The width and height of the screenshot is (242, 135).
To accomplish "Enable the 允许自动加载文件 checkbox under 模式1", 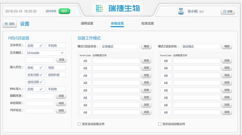I will pyautogui.click(x=79, y=124).
